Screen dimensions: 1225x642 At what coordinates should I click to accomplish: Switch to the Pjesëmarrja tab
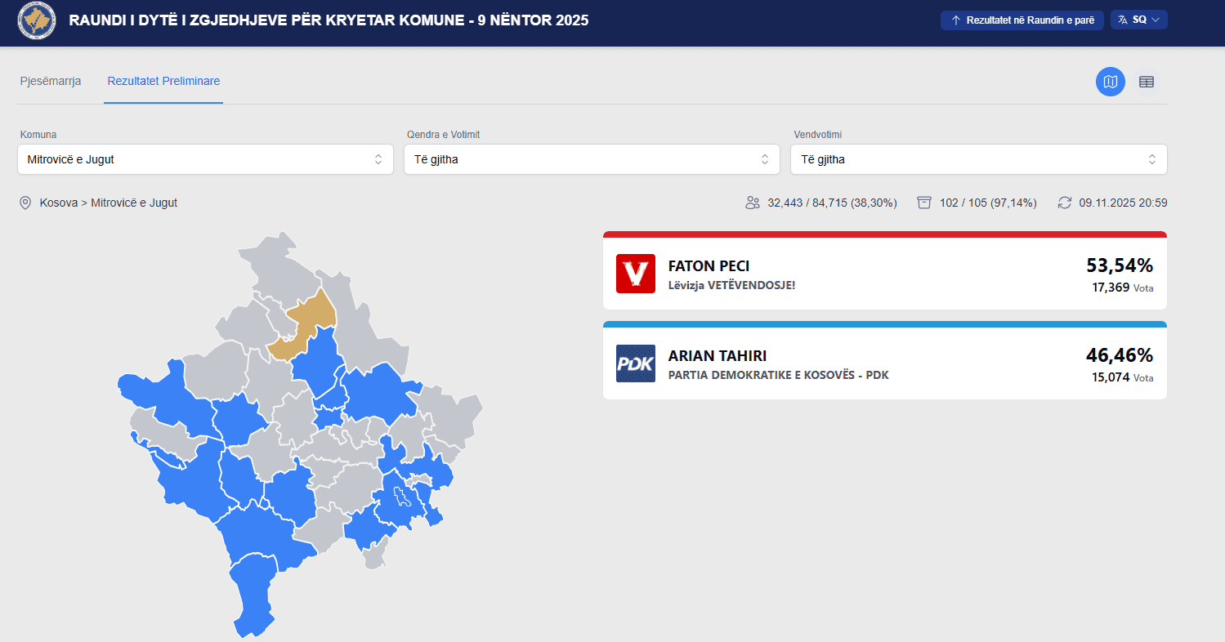[51, 81]
